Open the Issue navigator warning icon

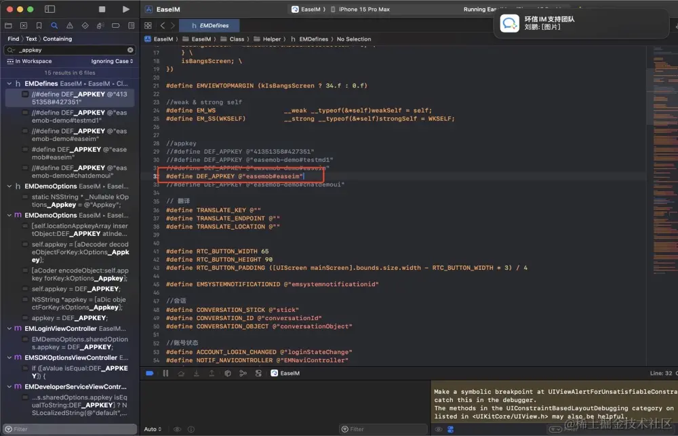[70, 26]
